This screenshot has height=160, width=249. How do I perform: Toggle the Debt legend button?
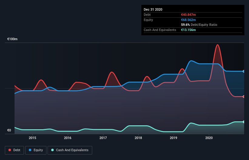(14, 150)
